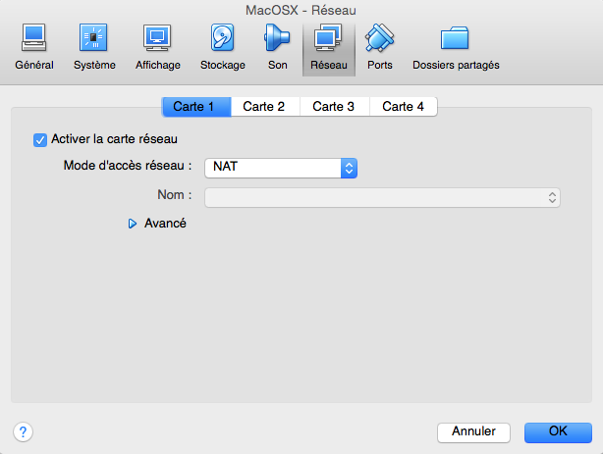Viewport: 603px width, 454px height.
Task: Open the Affichage display settings
Action: click(158, 48)
